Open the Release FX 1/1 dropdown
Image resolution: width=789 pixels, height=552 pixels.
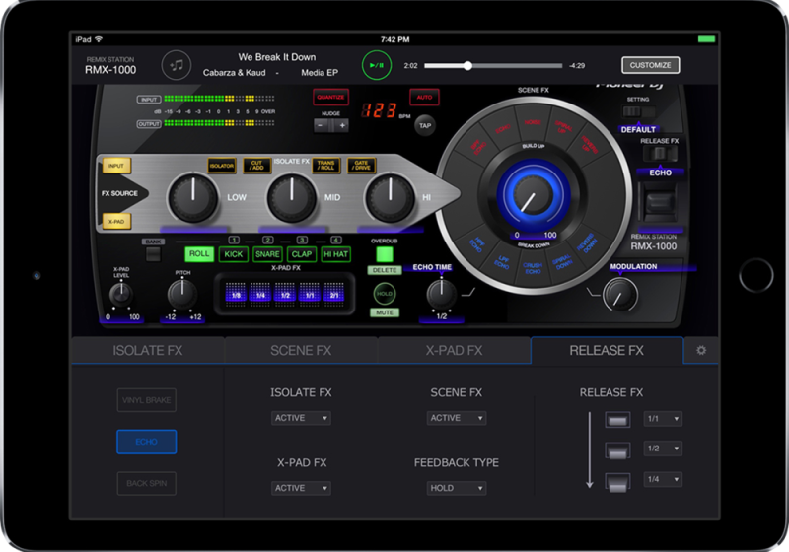coord(662,419)
